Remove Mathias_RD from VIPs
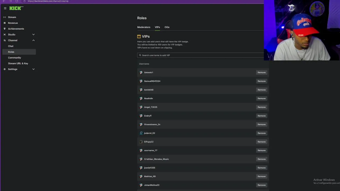Viewport: 340px width, 191px height. (261, 176)
